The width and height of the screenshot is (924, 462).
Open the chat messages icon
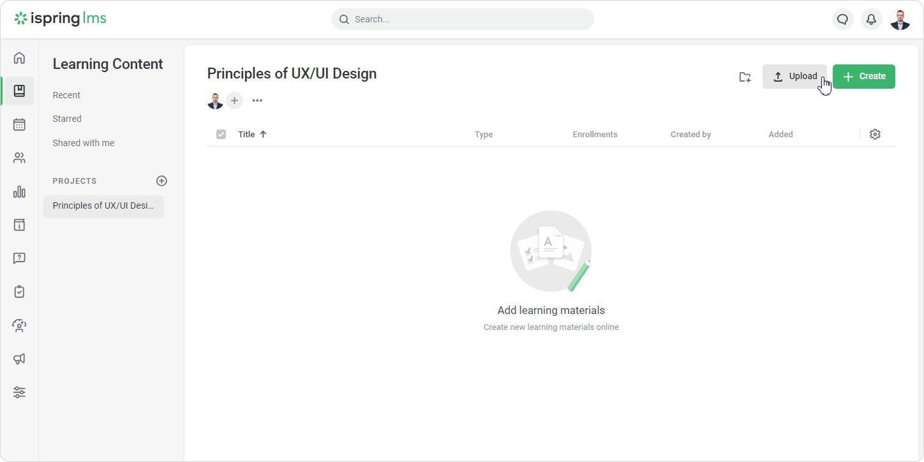point(842,19)
